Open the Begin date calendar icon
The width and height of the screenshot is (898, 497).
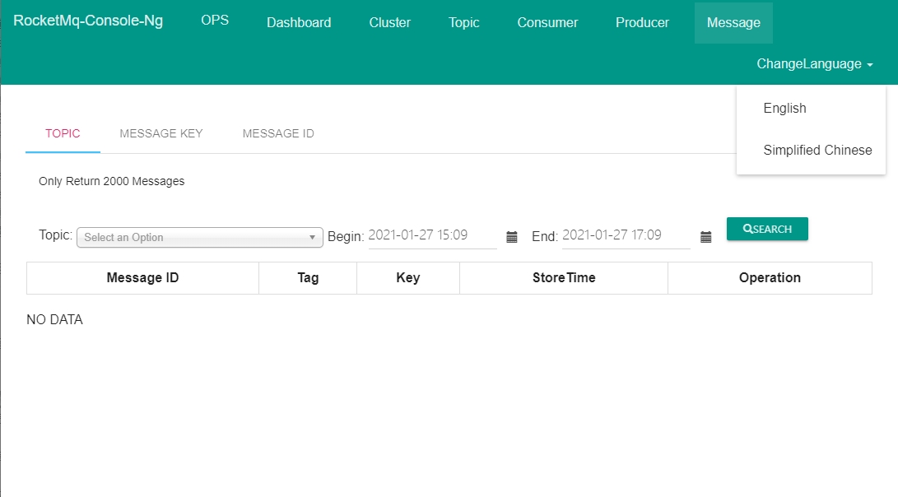[512, 237]
